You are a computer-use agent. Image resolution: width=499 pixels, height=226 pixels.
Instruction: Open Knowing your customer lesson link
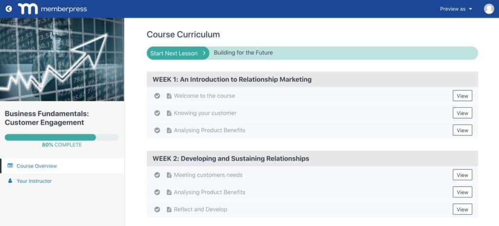(205, 113)
